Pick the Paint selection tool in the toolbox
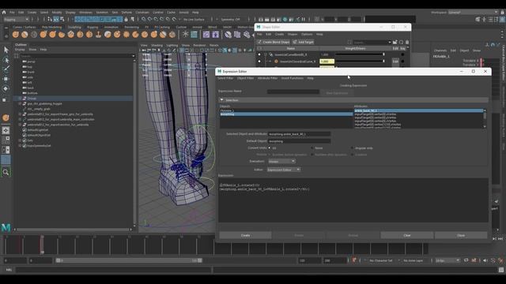 [x=6, y=69]
